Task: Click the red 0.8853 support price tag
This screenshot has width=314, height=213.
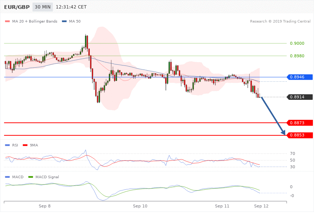Action: 300,135
